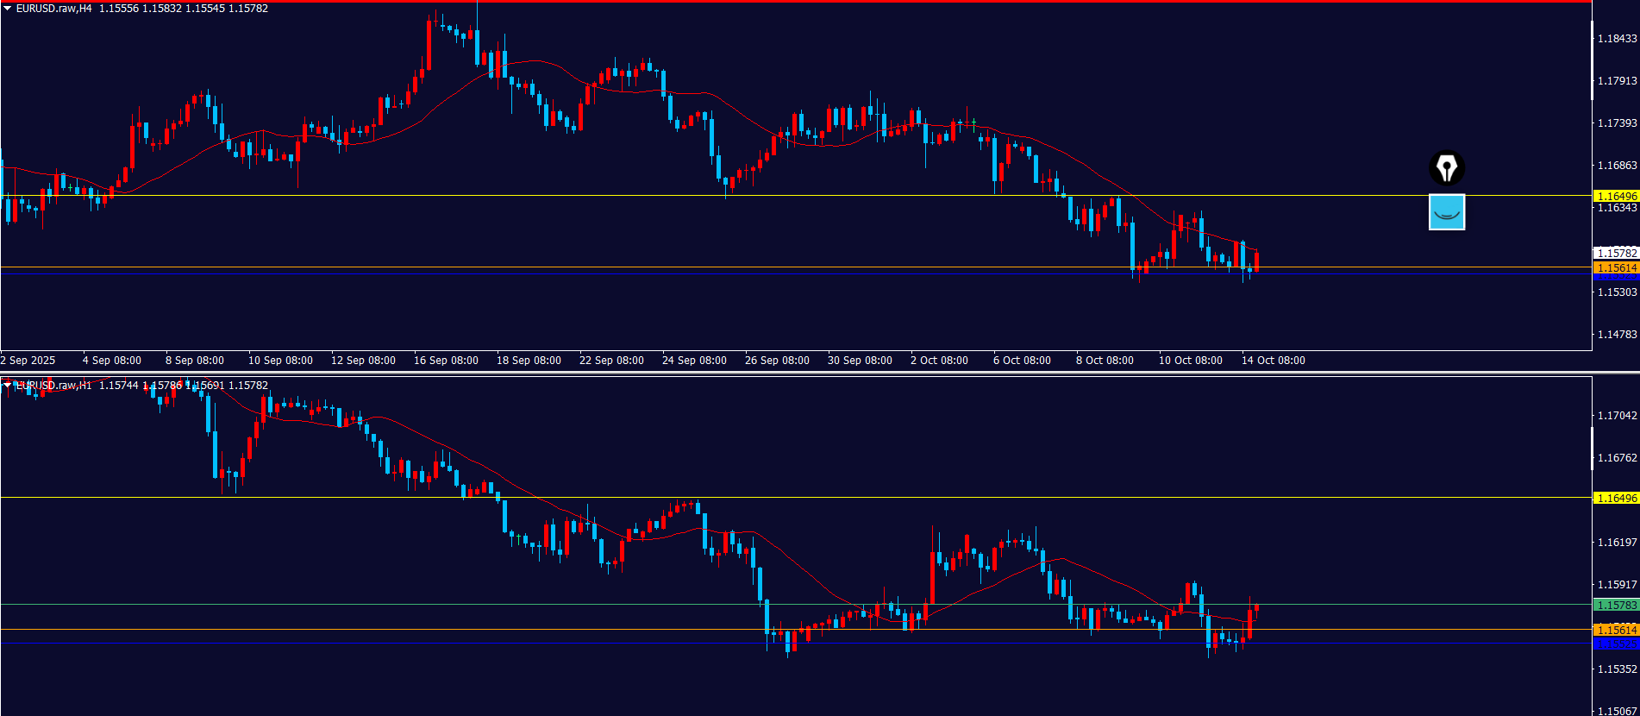Open the H4 chart's one-click trading arrow
The image size is (1640, 716).
pyautogui.click(x=8, y=9)
